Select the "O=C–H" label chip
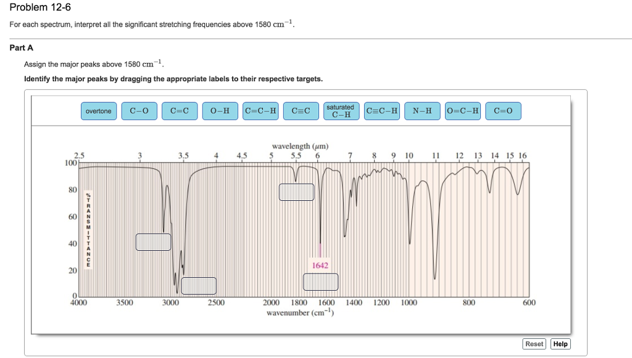 [462, 110]
